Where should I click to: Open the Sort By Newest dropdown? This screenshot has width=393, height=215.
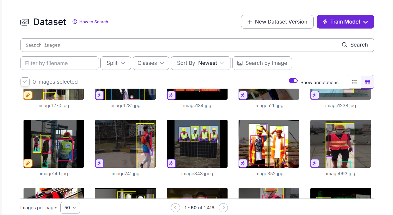[201, 63]
